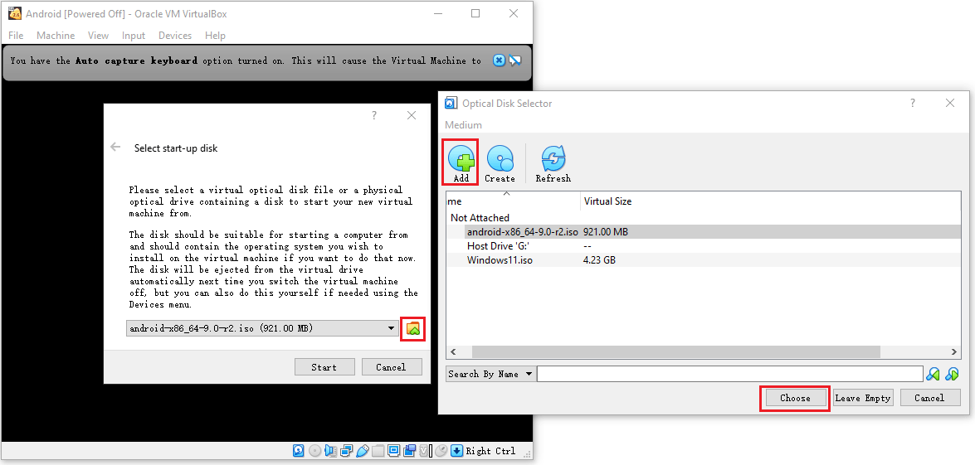Open folder browse icon beside disk dropdown

pos(413,328)
